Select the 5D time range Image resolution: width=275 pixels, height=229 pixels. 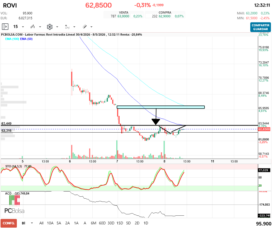point(128,223)
